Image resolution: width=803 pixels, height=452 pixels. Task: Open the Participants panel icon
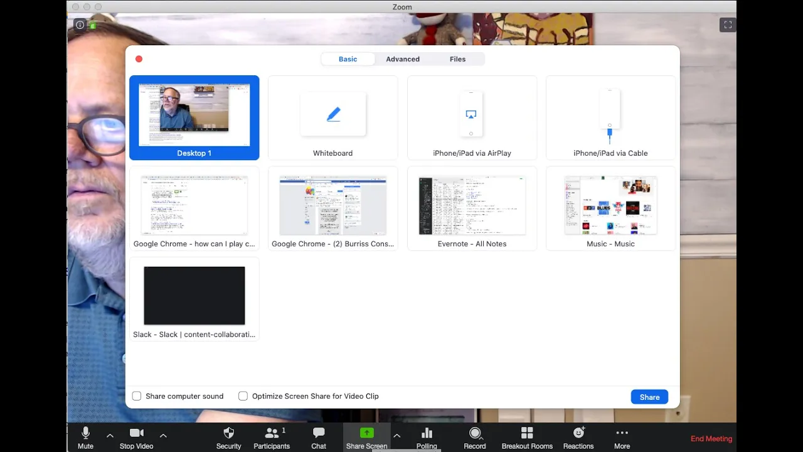point(272,433)
